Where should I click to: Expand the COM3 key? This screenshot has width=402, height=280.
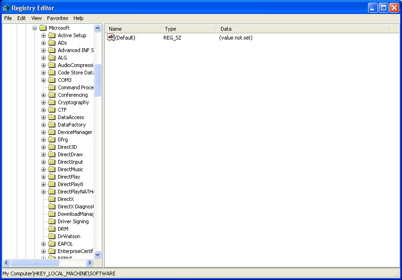click(x=43, y=80)
